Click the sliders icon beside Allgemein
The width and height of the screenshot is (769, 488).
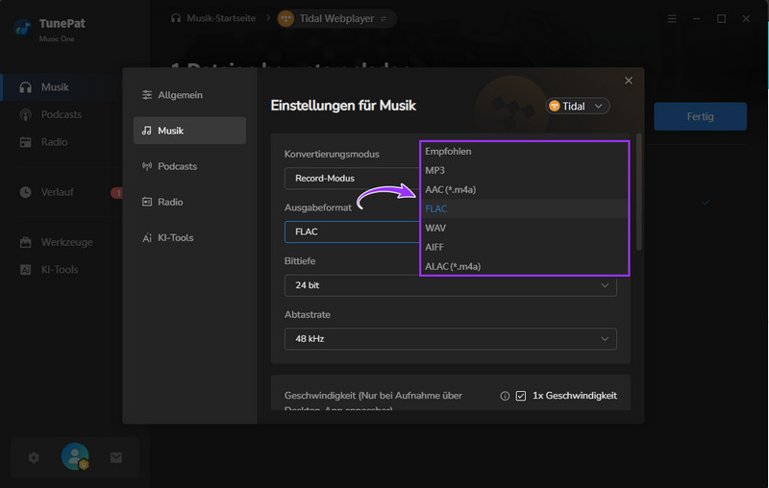point(147,95)
